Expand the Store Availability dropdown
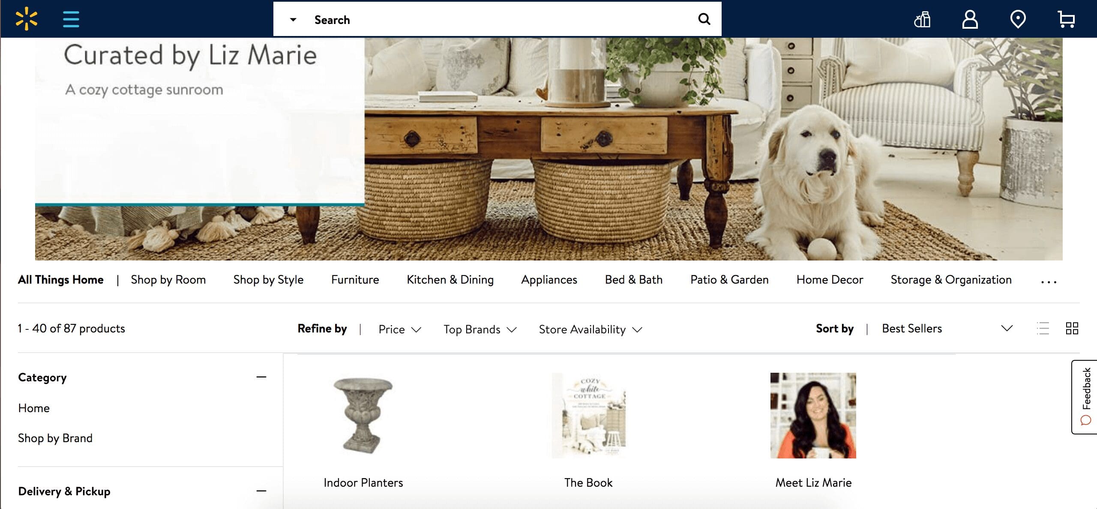The width and height of the screenshot is (1097, 509). pos(590,329)
